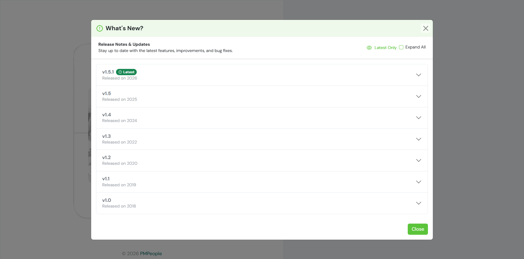The image size is (524, 259).
Task: Expand the v1.5.1 release chevron
Action: [x=418, y=75]
